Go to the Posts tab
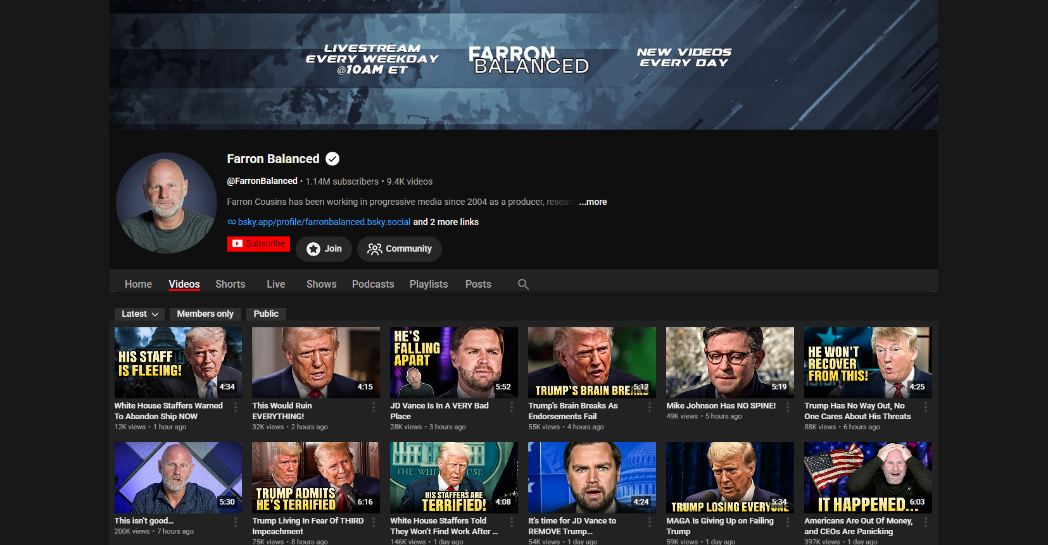1048x545 pixels. [x=478, y=285]
